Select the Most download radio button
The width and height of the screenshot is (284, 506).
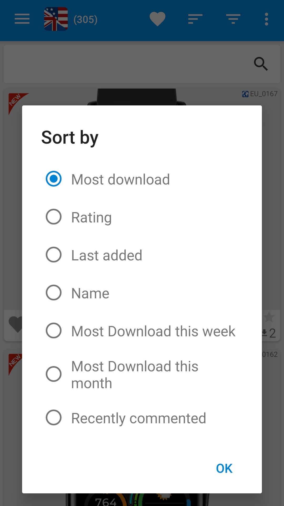coord(54,179)
